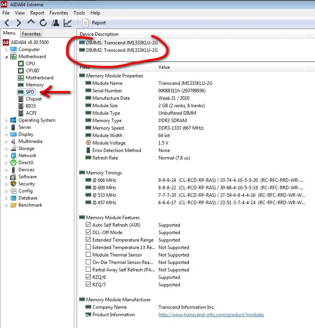Click the Operating System Windows logo icon
315x328 pixels.
(13, 120)
